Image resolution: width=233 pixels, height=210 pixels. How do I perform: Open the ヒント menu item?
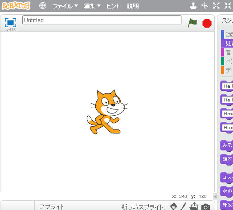pyautogui.click(x=113, y=6)
